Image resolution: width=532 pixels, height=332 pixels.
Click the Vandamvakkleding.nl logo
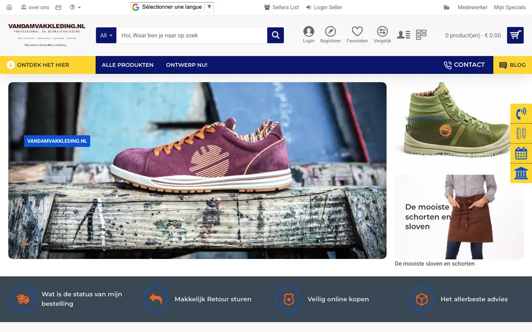tap(47, 35)
